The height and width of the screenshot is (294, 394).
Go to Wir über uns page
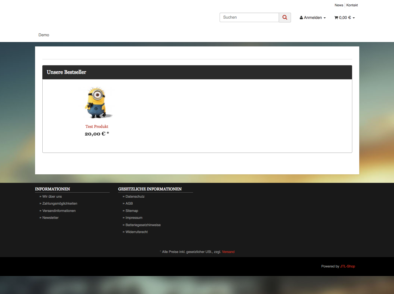pyautogui.click(x=52, y=196)
